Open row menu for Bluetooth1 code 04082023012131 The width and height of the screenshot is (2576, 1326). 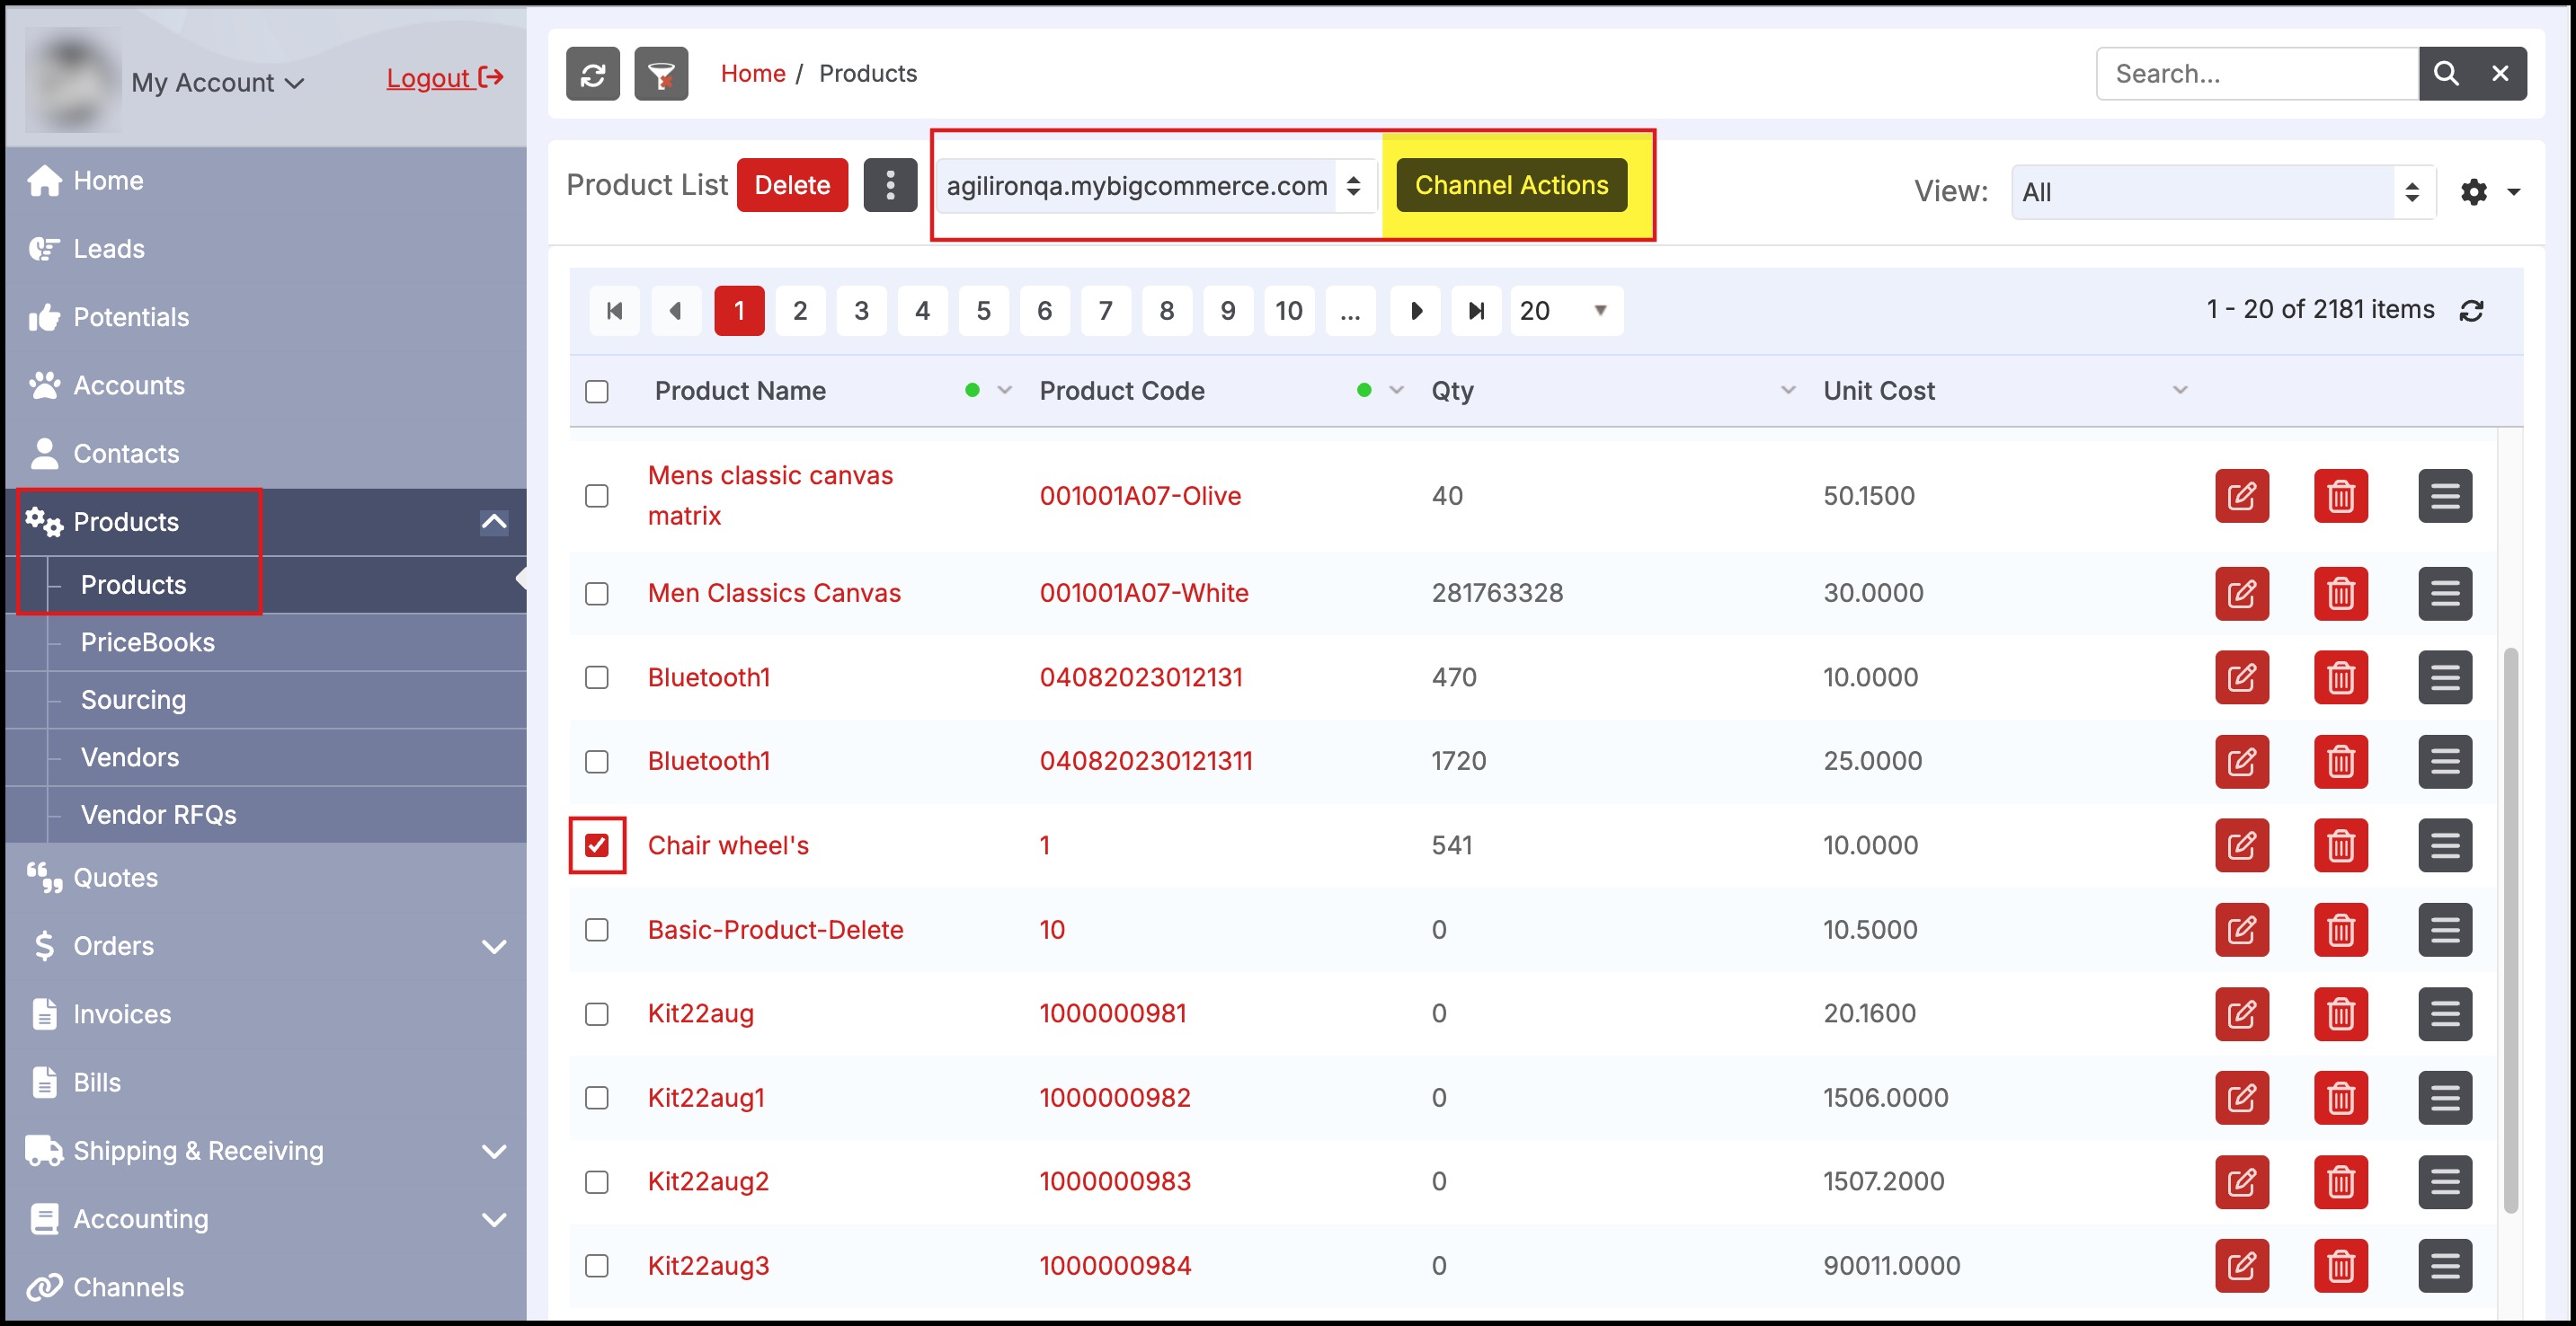(2445, 677)
